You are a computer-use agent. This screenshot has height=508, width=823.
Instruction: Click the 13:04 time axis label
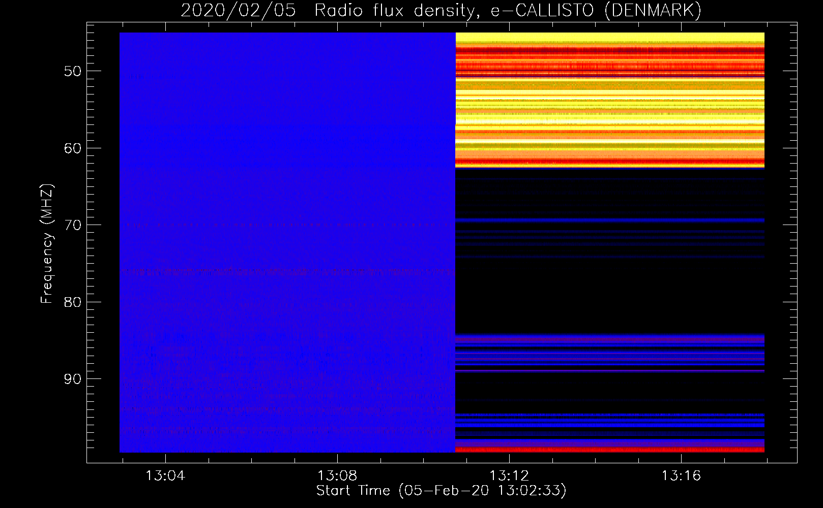click(x=165, y=476)
